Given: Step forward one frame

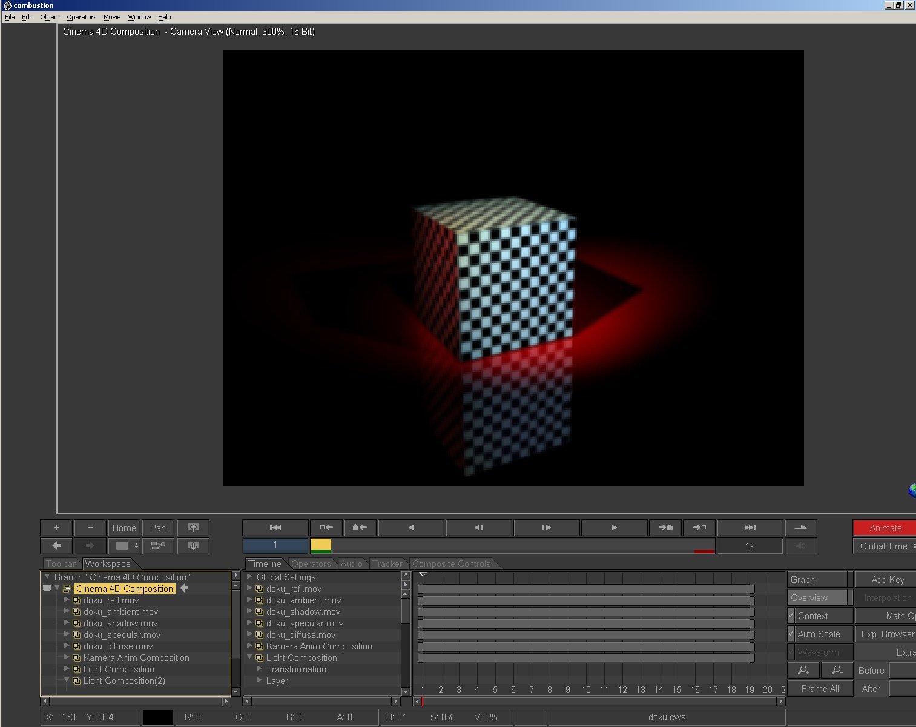Looking at the screenshot, I should pos(546,528).
